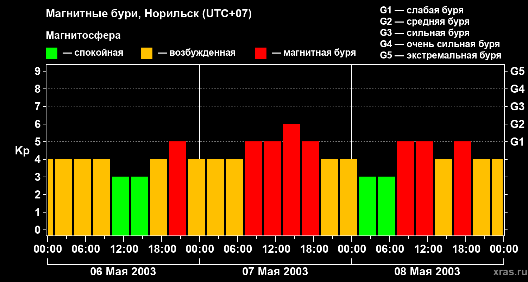The height and width of the screenshot is (282, 528).
Task: Click the 18:00 time label for 07 Мая
Action: click(314, 249)
